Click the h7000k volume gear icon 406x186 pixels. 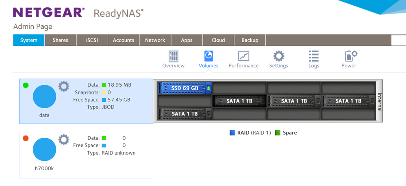[64, 140]
